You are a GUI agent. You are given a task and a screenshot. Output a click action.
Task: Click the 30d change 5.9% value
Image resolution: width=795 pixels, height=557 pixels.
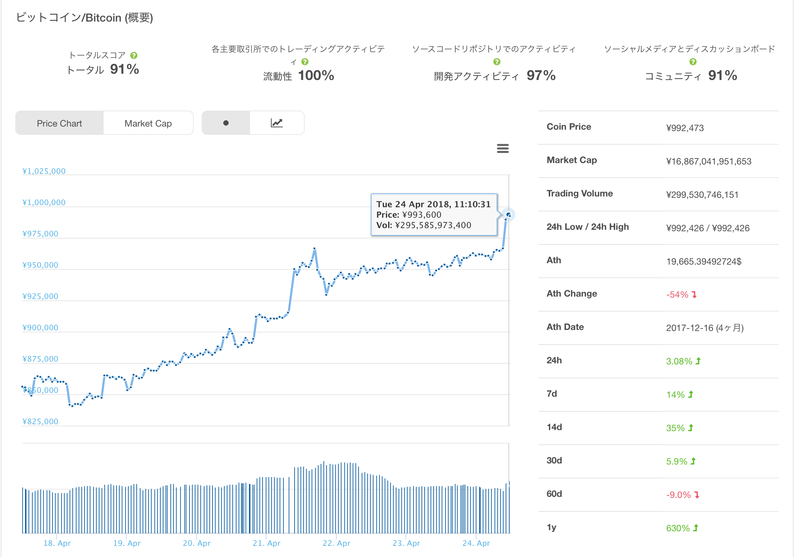coord(681,461)
